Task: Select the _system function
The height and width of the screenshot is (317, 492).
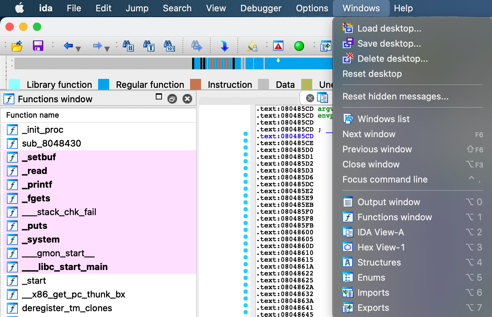Action: click(x=98, y=239)
